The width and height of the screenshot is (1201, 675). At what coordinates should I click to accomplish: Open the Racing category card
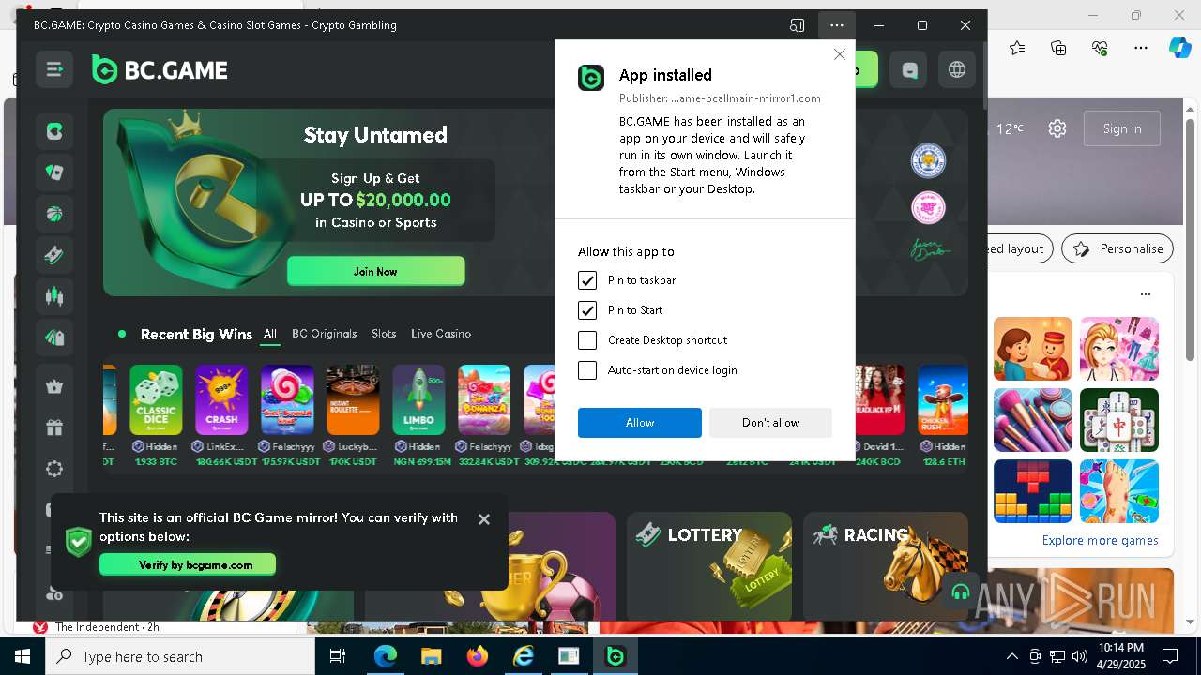point(886,566)
